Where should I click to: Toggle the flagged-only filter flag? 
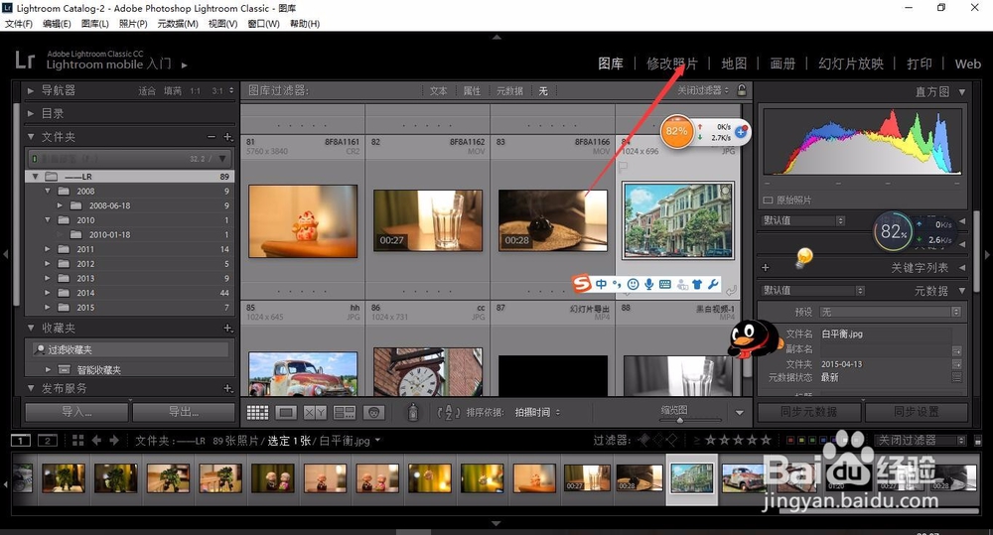(x=643, y=440)
